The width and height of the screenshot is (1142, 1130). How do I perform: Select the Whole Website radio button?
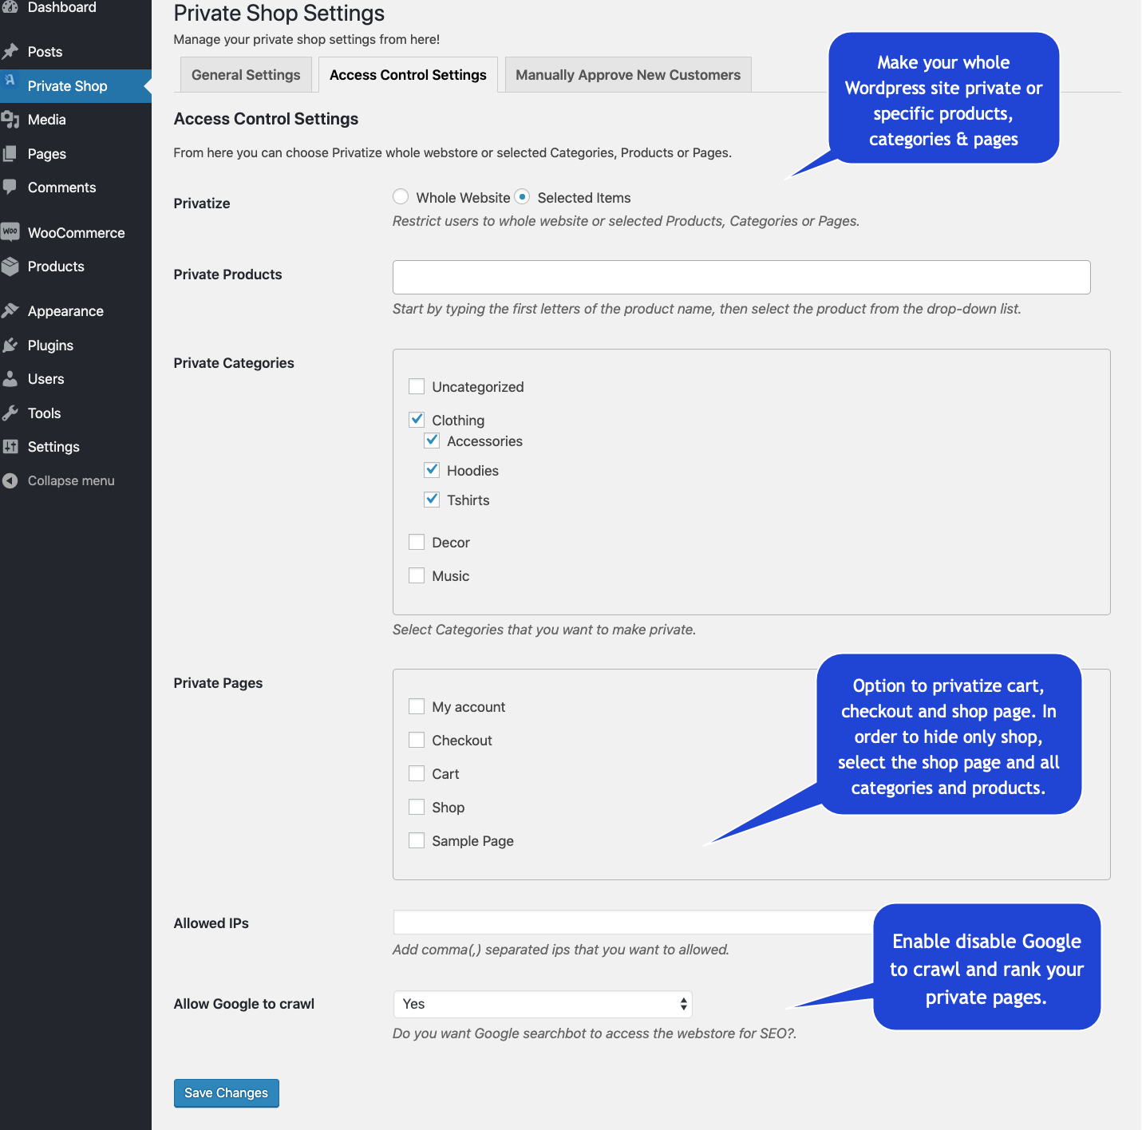pos(401,196)
